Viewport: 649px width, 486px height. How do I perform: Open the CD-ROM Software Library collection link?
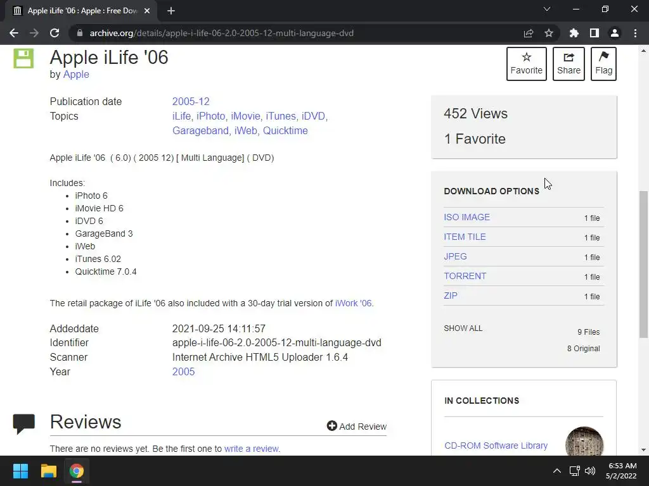(x=496, y=445)
